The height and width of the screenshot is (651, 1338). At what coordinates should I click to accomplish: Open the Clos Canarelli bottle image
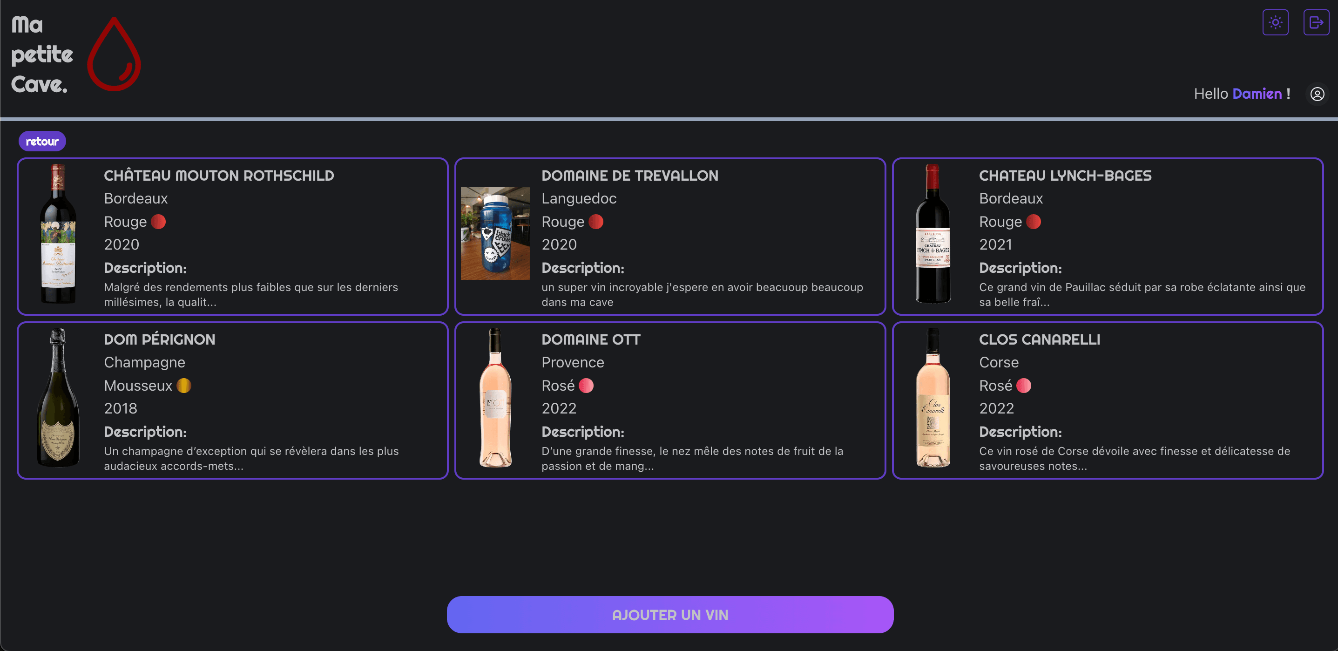[933, 398]
